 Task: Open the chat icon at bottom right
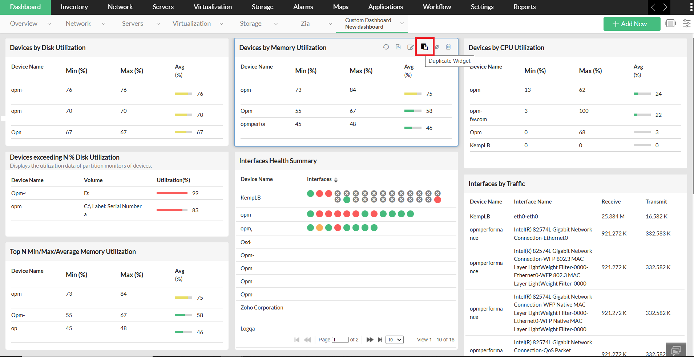[x=676, y=350]
